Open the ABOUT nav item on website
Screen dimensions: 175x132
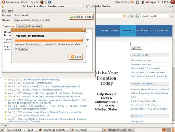tap(115, 31)
